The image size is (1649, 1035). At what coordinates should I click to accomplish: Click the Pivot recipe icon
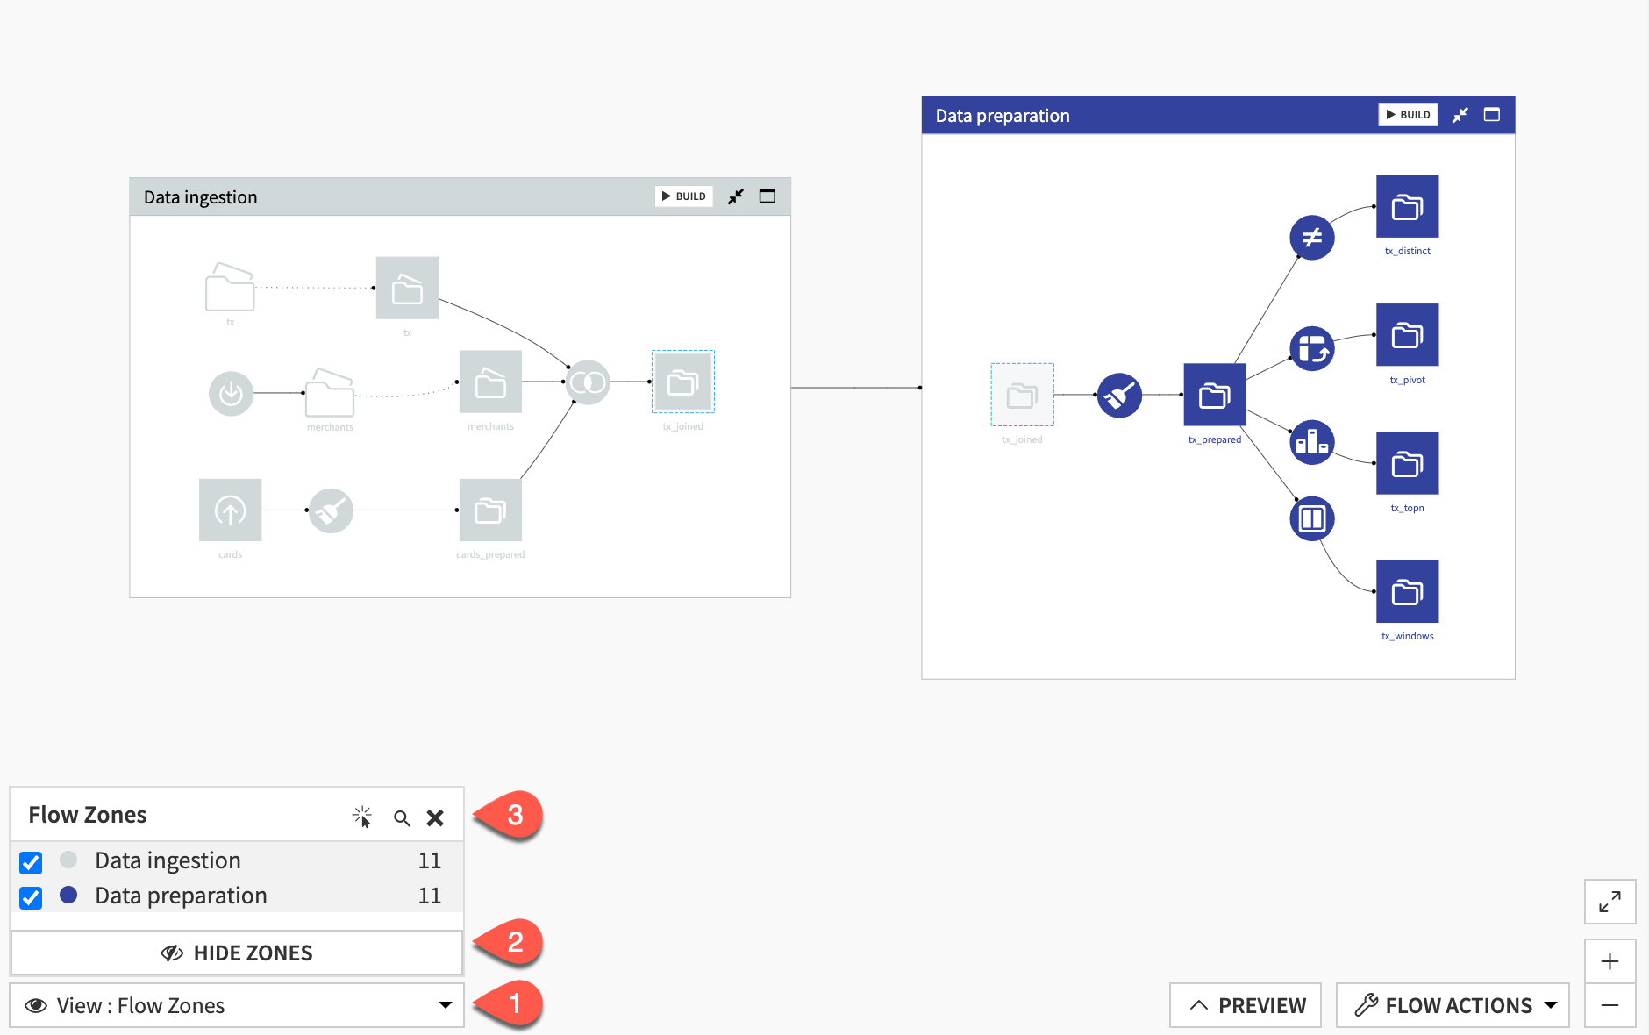point(1312,349)
